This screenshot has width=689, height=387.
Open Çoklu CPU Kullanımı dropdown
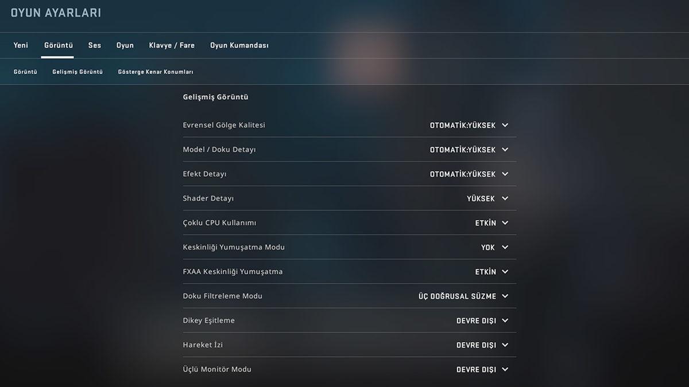pyautogui.click(x=491, y=223)
